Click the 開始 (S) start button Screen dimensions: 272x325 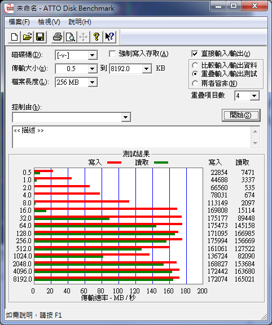(x=241, y=115)
